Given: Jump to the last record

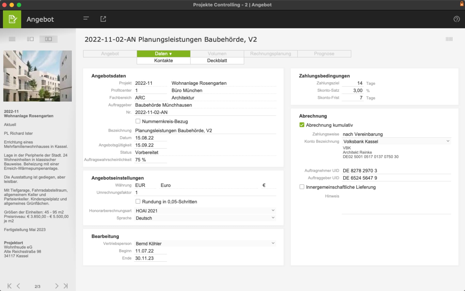Looking at the screenshot, I should tap(66, 286).
